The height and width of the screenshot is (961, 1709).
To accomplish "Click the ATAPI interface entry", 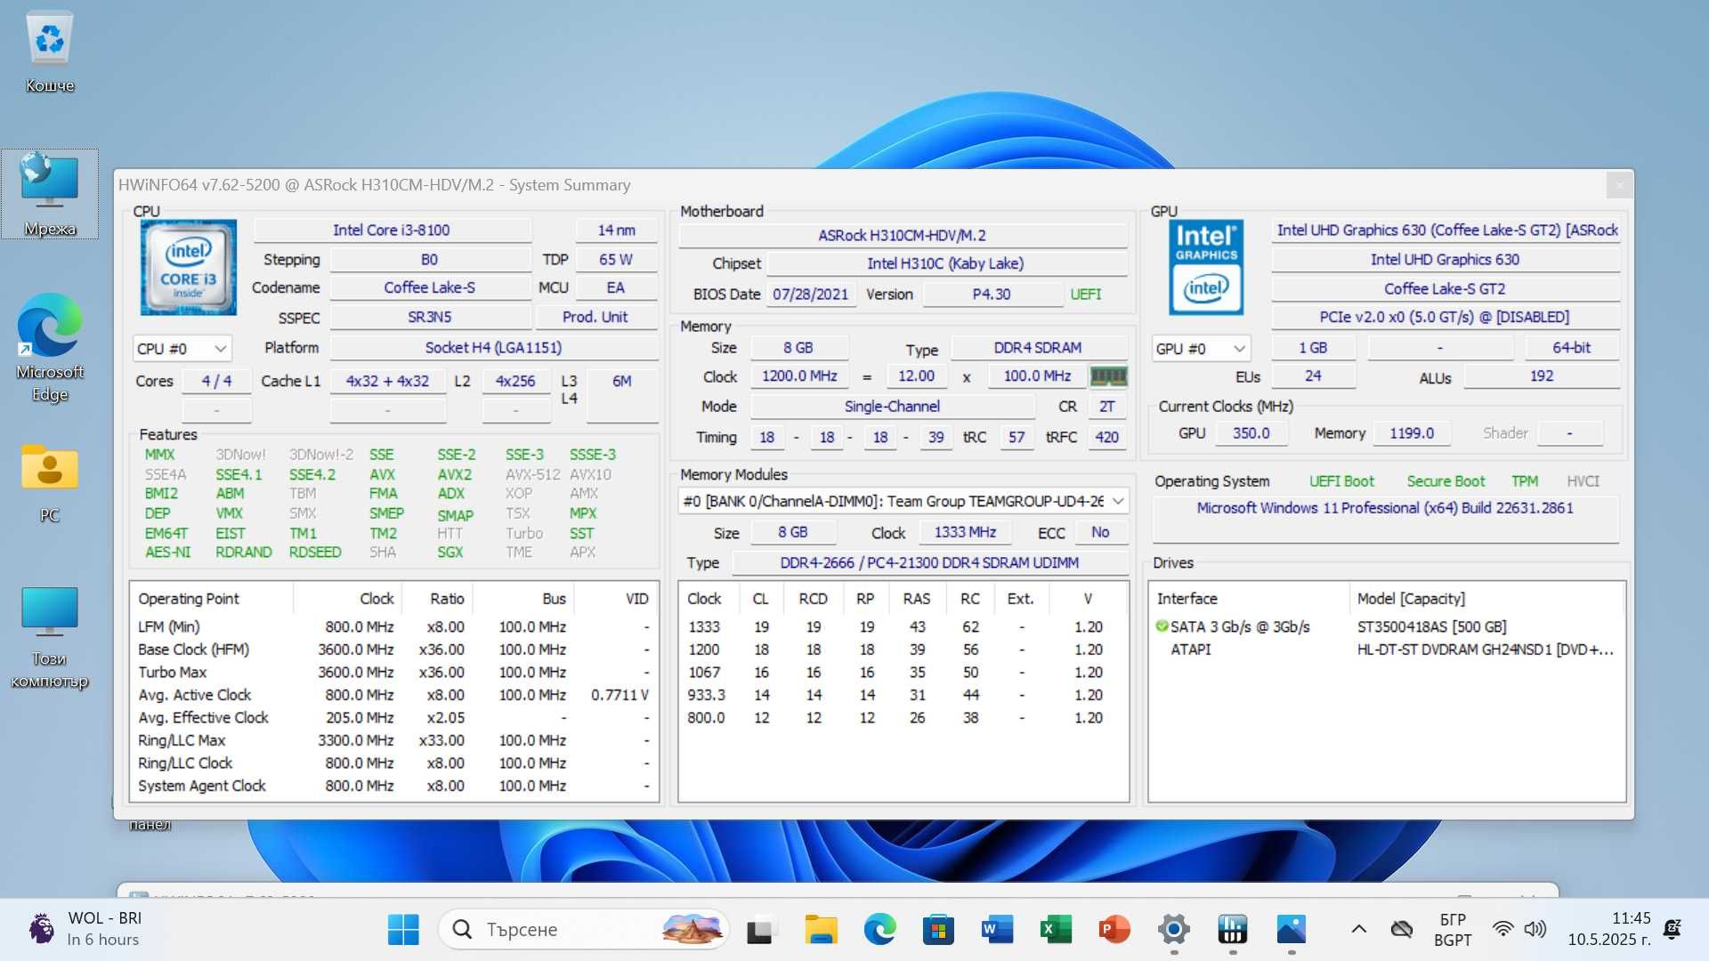I will (x=1191, y=650).
